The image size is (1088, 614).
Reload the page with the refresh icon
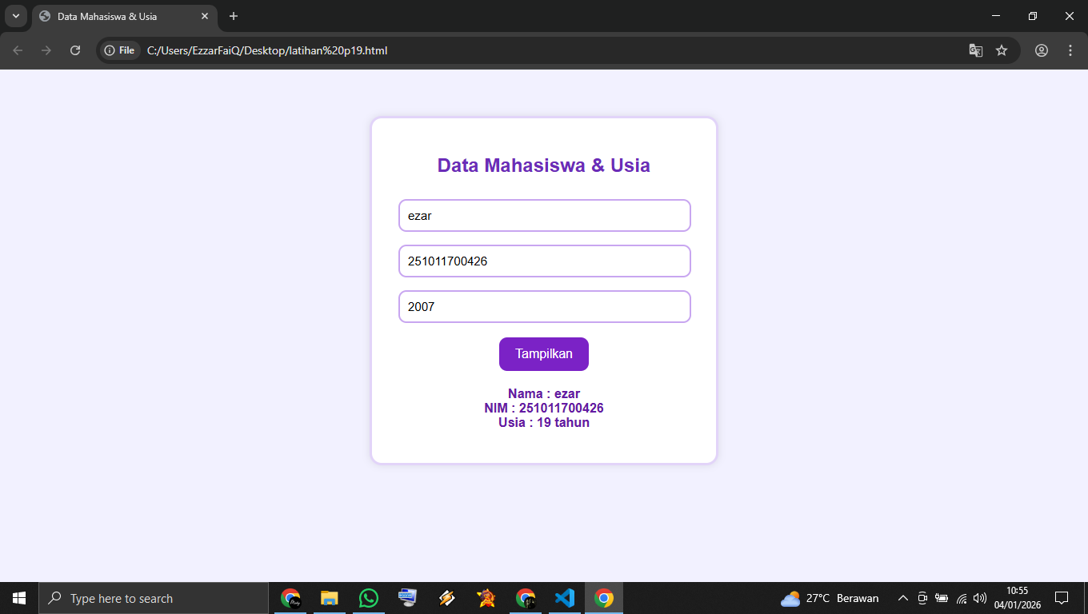[75, 50]
